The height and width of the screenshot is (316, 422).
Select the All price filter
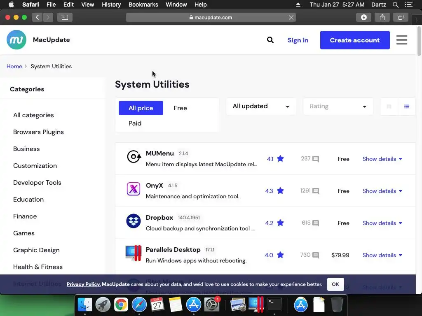141,108
